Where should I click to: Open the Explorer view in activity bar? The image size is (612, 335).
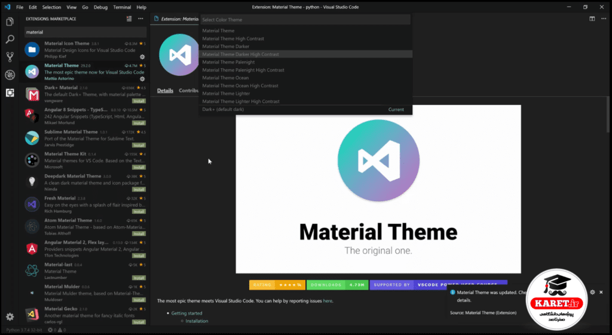point(10,21)
